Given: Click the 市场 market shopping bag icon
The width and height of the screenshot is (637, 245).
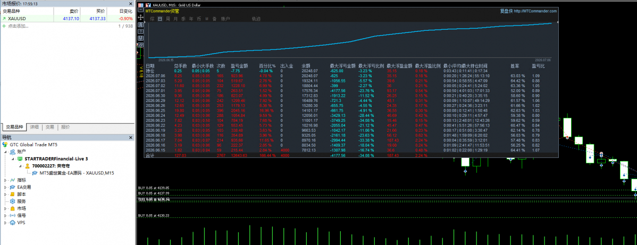Looking at the screenshot, I should point(13,208).
